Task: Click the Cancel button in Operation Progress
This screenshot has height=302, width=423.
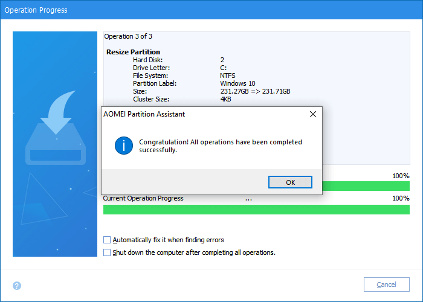Action: [x=387, y=284]
